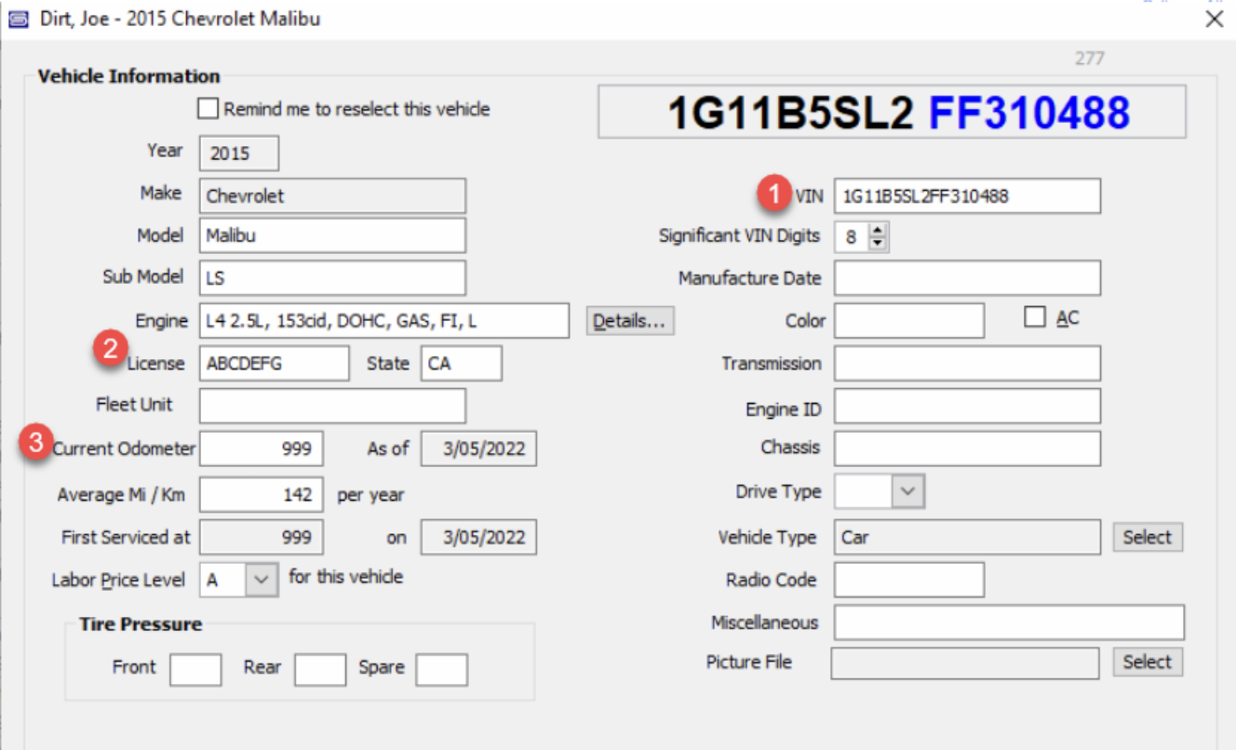Viewport: 1236px width, 750px height.
Task: Click the Make field showing Chevrolet
Action: click(x=332, y=196)
